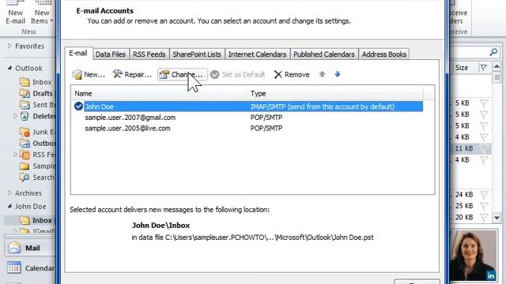
Task: Open the Address Books tab
Action: (x=384, y=54)
